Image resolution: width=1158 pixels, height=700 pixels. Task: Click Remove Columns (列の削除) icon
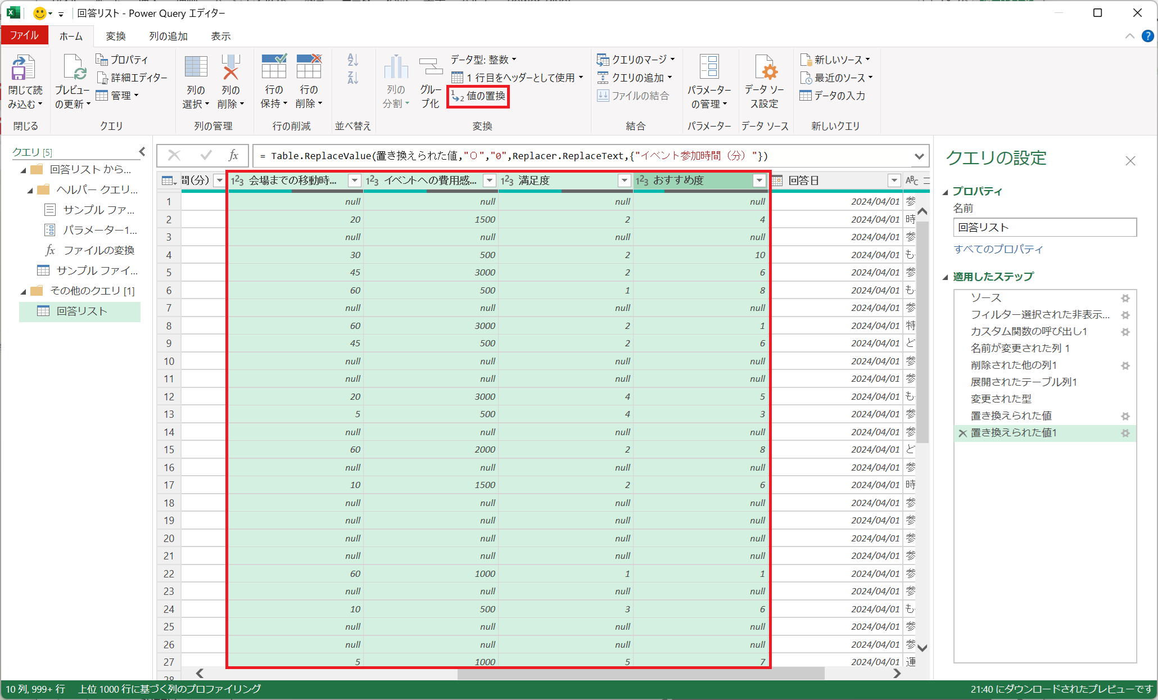[231, 67]
